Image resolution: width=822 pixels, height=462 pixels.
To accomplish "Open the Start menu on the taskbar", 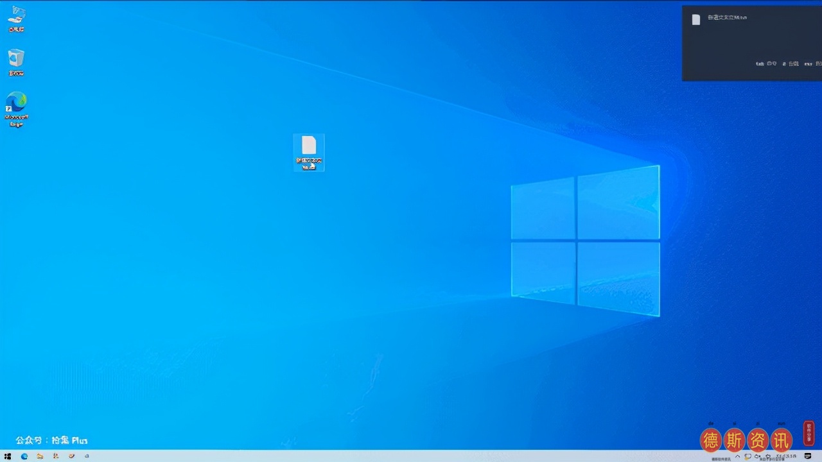I will 8,456.
